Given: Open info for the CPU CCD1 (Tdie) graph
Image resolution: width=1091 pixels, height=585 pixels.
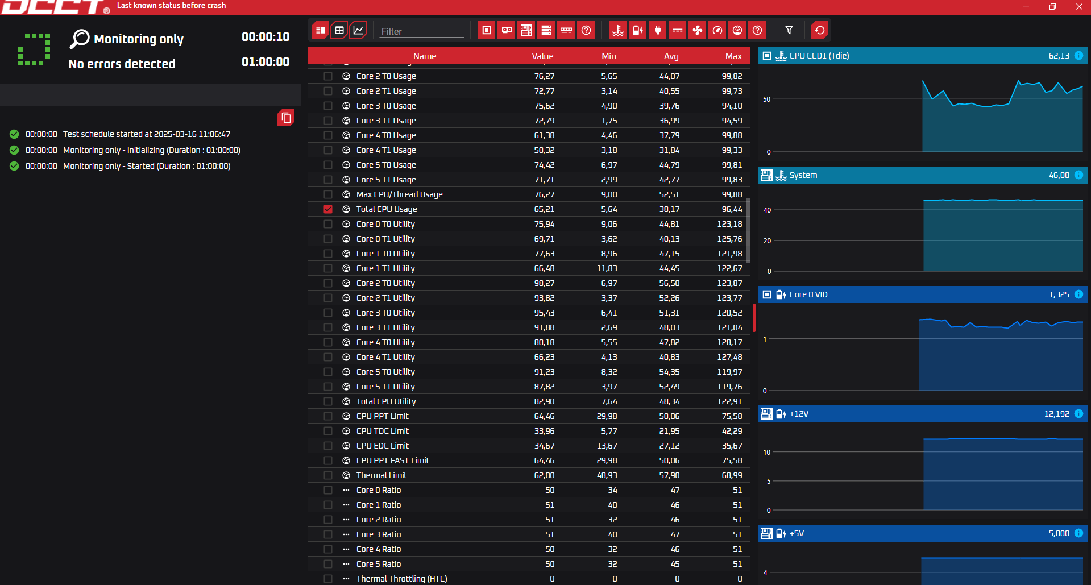Looking at the screenshot, I should click(1078, 56).
